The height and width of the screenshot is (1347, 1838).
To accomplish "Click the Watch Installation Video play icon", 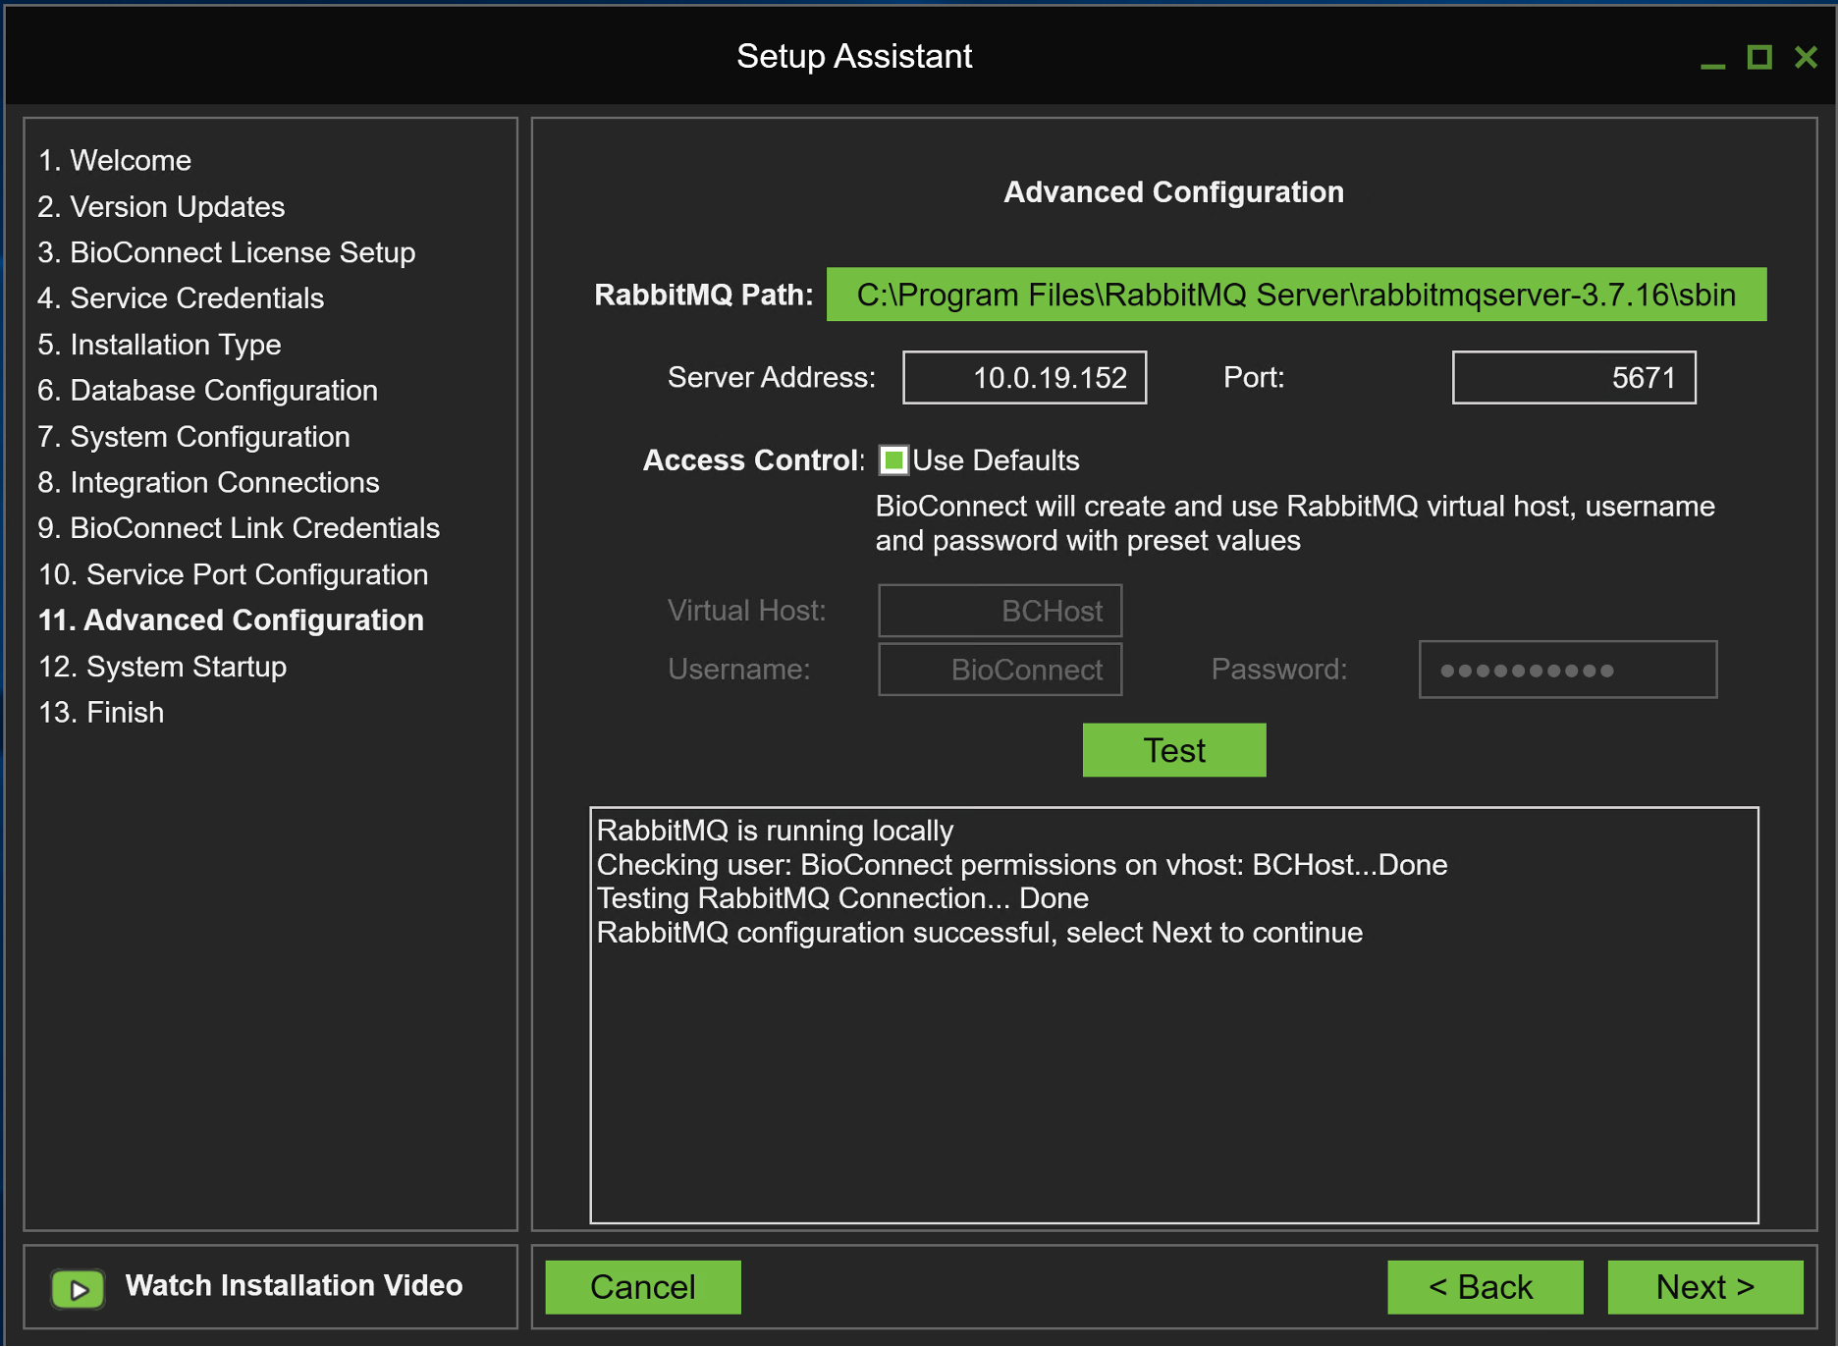I will pyautogui.click(x=79, y=1287).
